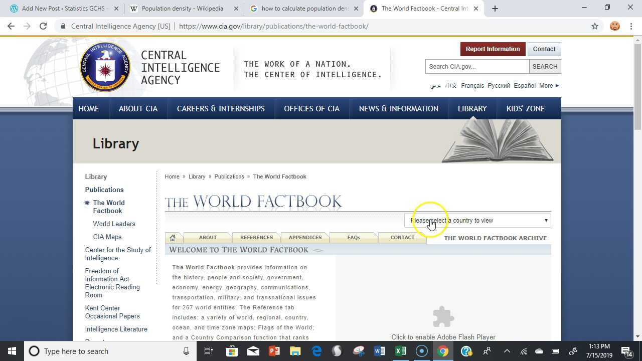The height and width of the screenshot is (361, 642).
Task: Open the country selection dropdown
Action: point(477,221)
